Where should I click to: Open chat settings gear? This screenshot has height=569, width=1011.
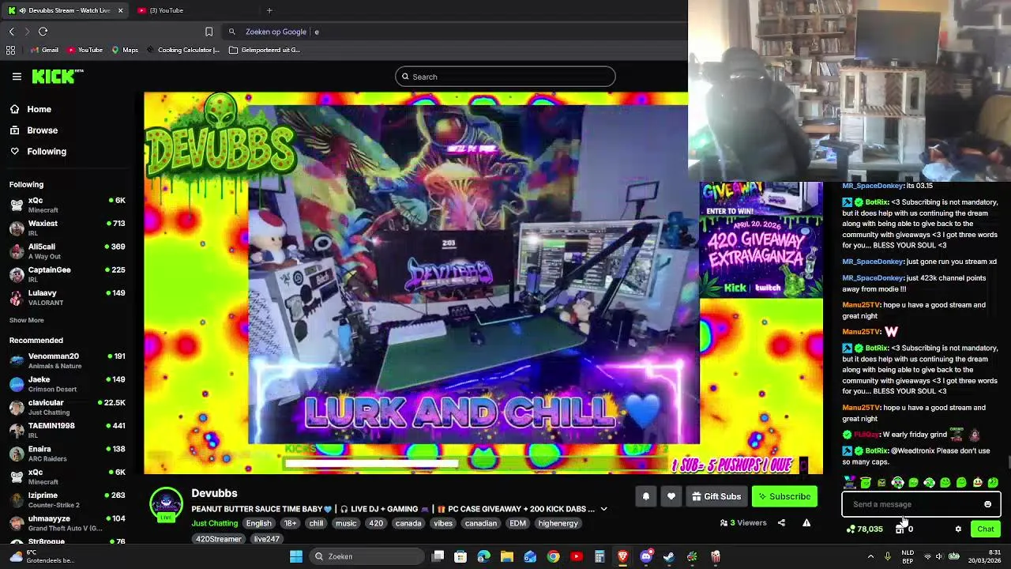coord(958,529)
